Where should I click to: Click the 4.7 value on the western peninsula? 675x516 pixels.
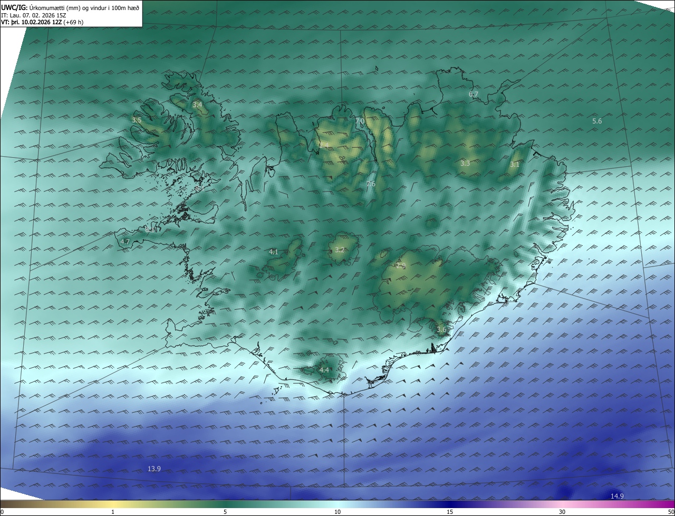[125, 242]
